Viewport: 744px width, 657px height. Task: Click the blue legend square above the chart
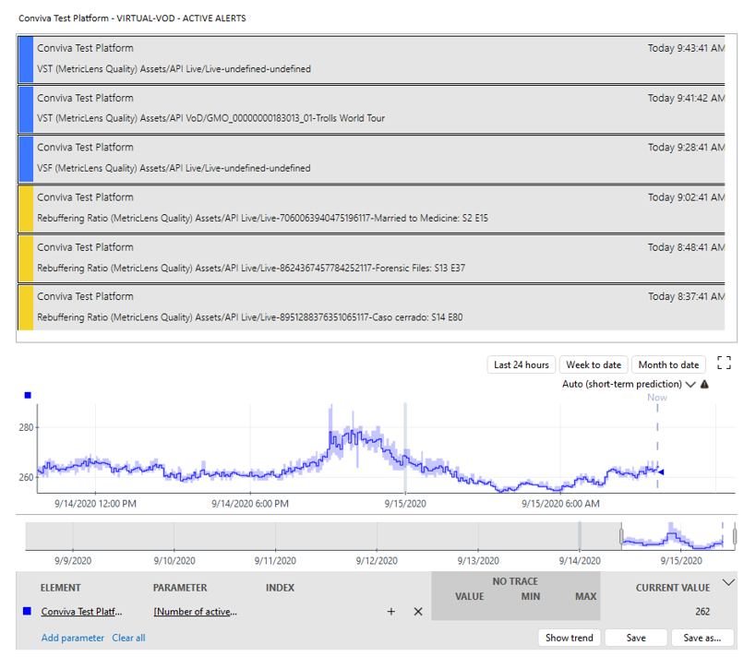coord(28,395)
